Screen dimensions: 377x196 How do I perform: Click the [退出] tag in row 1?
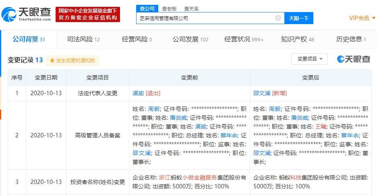pos(153,93)
